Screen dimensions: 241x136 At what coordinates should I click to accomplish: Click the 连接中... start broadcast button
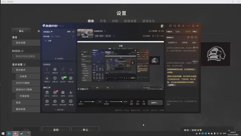click(155, 102)
